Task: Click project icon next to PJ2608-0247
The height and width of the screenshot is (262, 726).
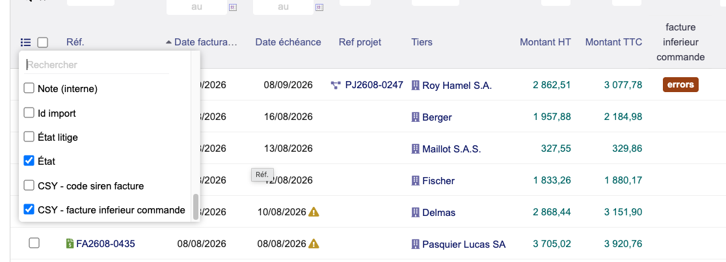Action: [336, 85]
